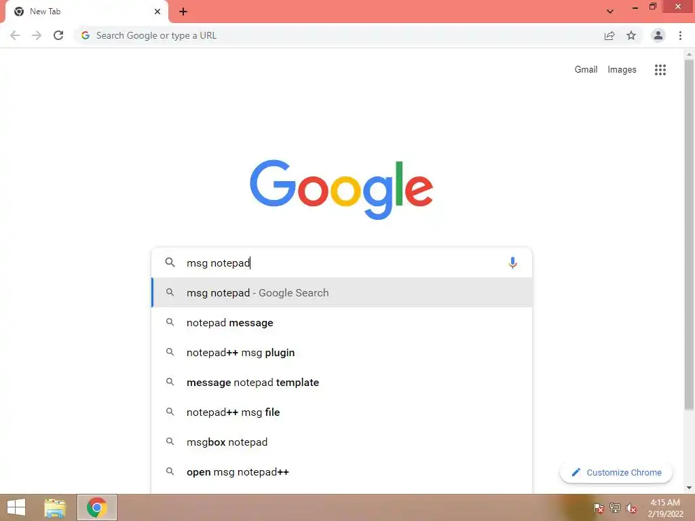Click Chrome icon in taskbar
The image size is (695, 521).
pos(97,507)
